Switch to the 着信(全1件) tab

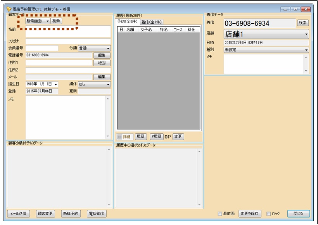152,22
